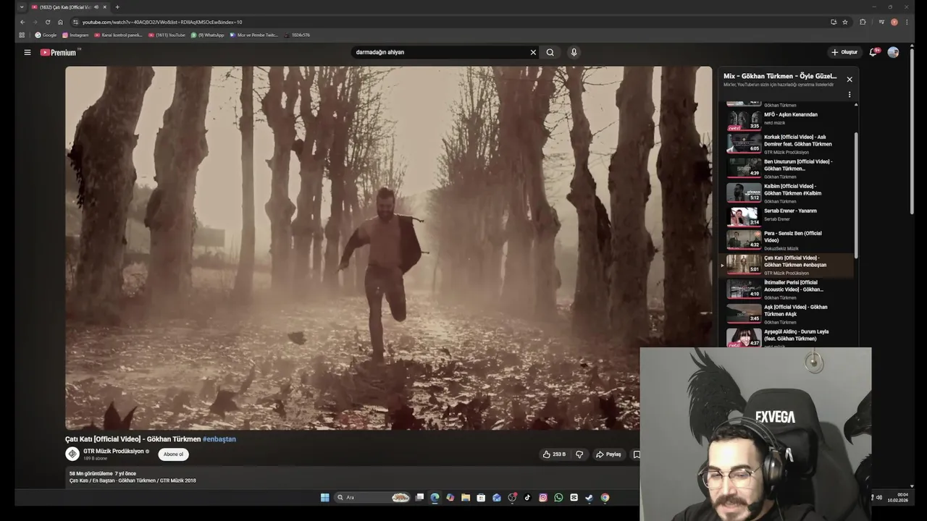Open GTR Müzik Prodüksiyon channel name
Screen dimensions: 927x521
(x=114, y=451)
